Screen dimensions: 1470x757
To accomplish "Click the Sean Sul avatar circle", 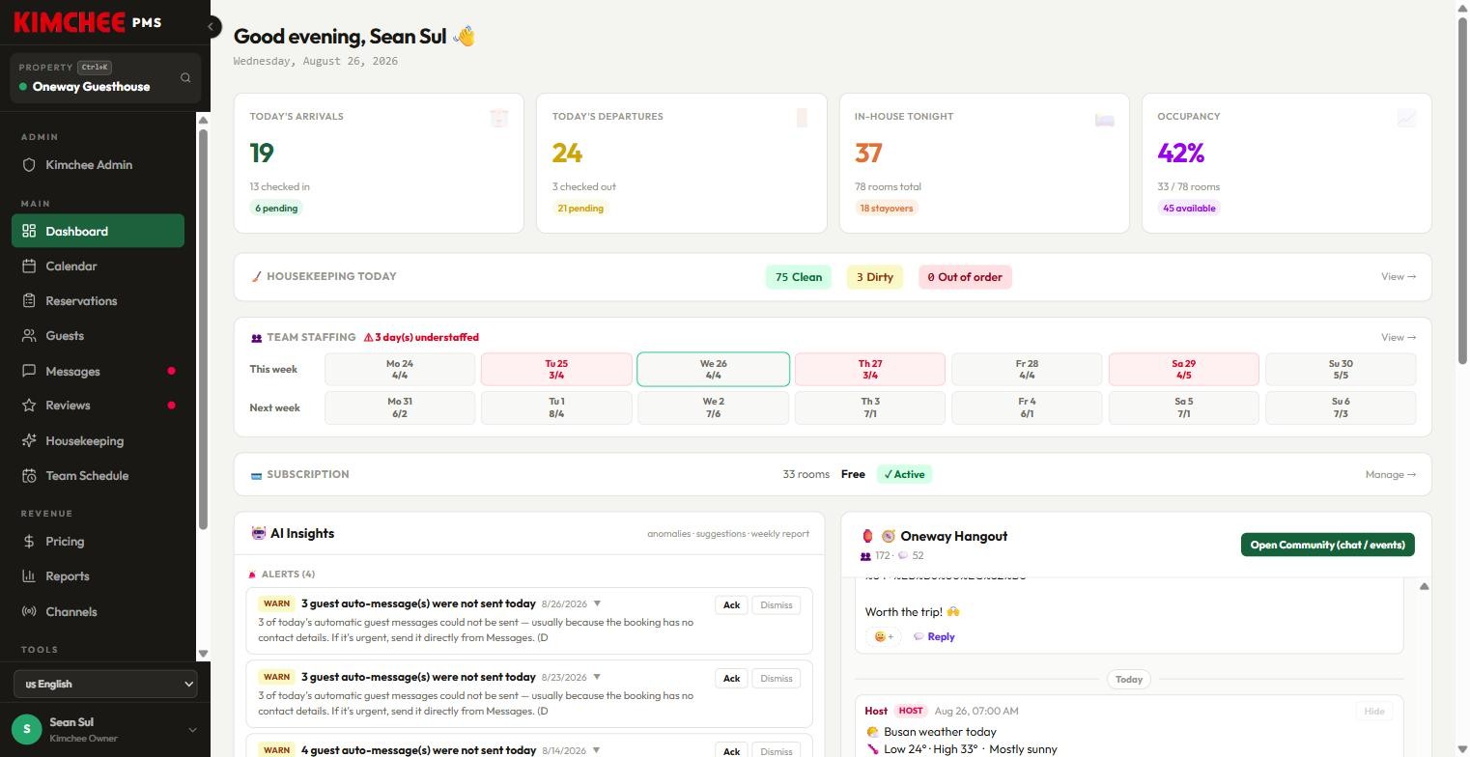I will click(27, 729).
